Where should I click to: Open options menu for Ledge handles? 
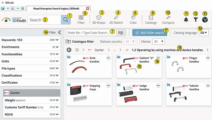point(158,86)
